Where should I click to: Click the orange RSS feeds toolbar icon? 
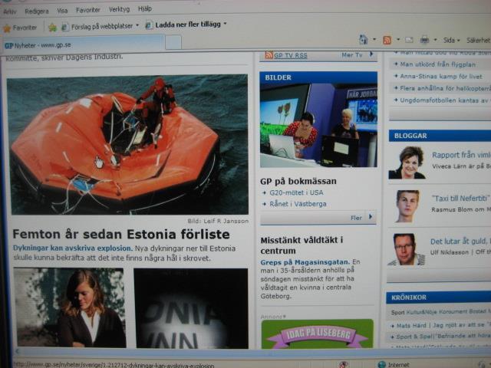387,40
